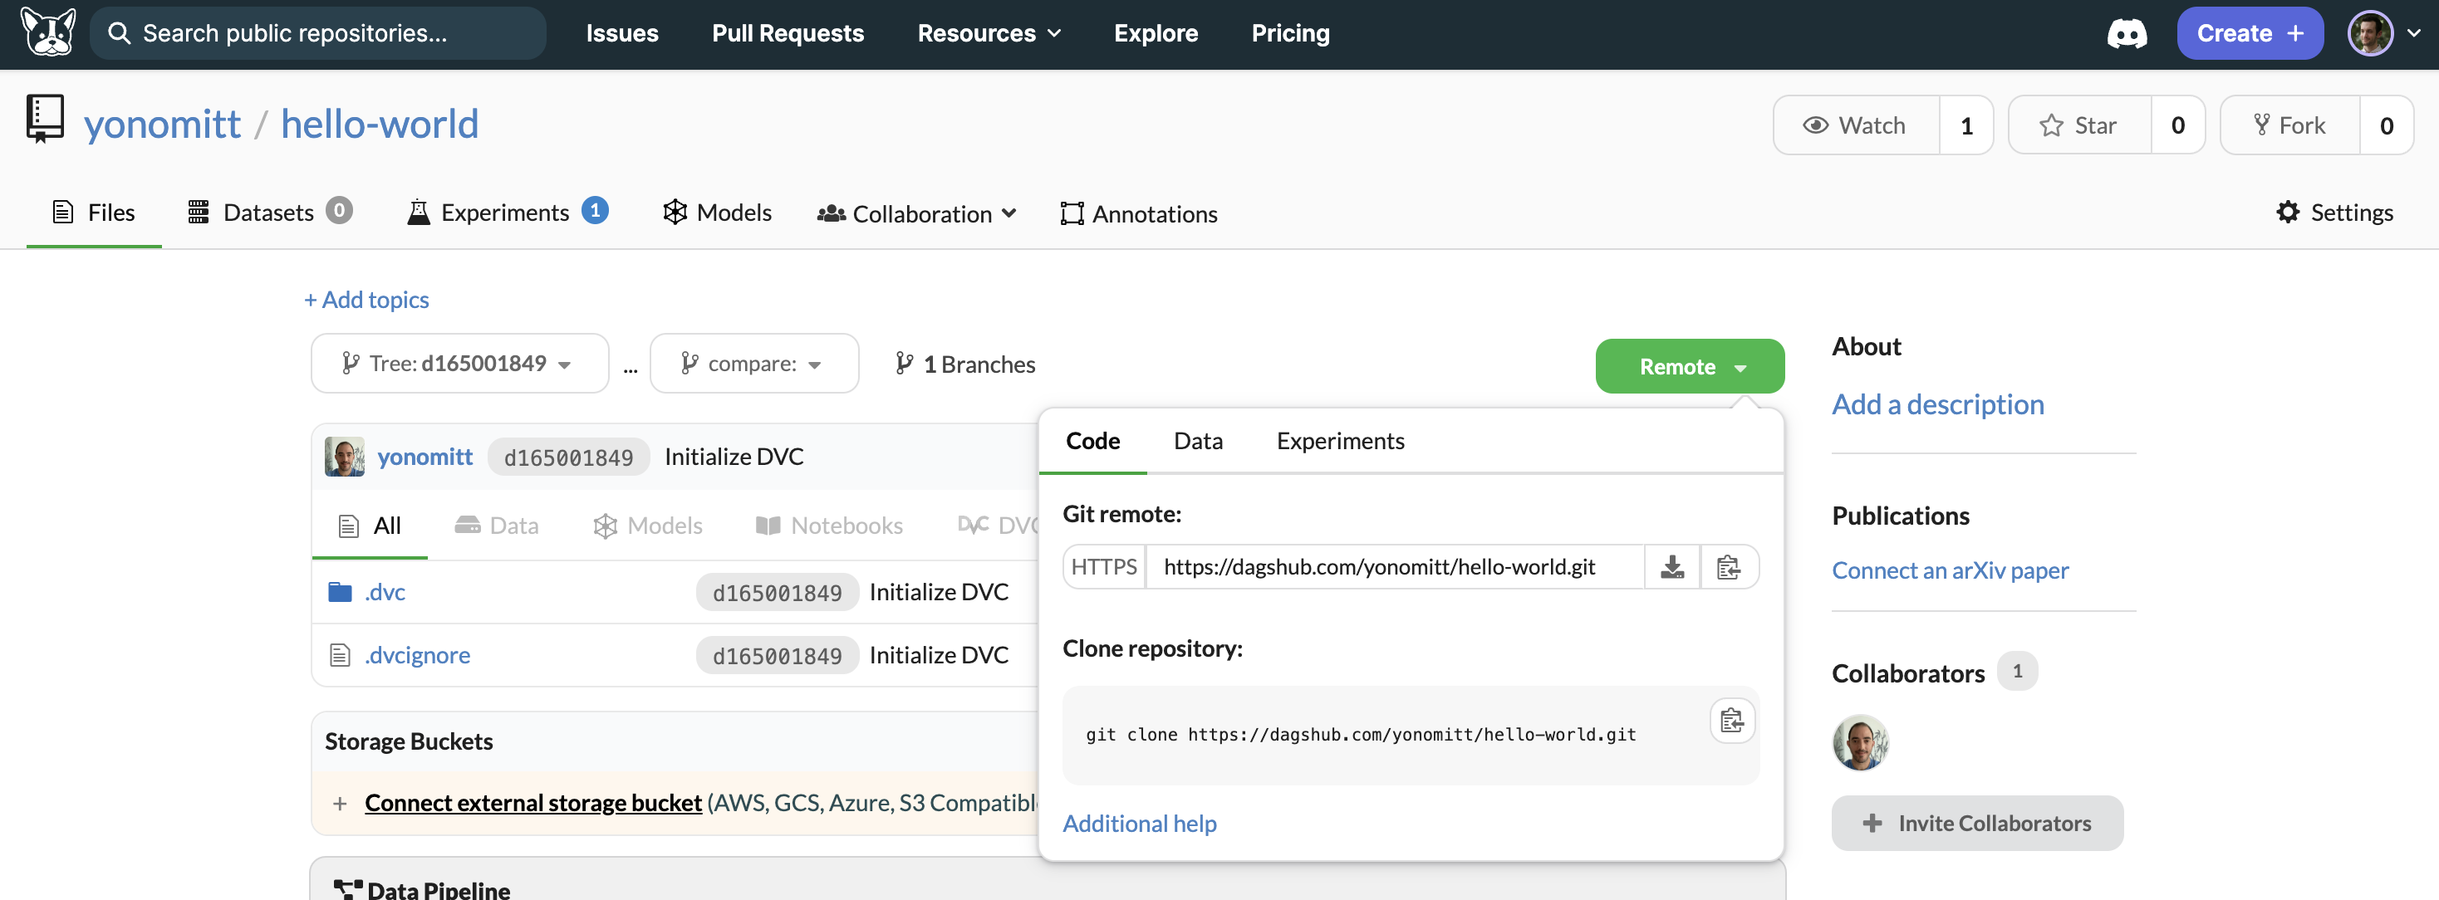Toggle Watch on this repository
Screen dimensions: 2439x900
pyautogui.click(x=1856, y=126)
